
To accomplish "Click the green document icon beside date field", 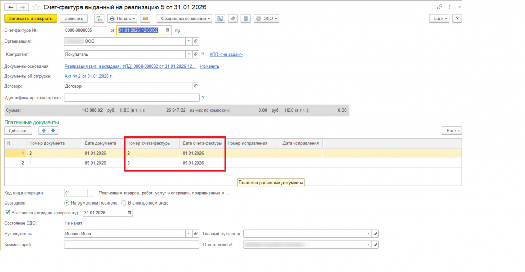I will [178, 30].
